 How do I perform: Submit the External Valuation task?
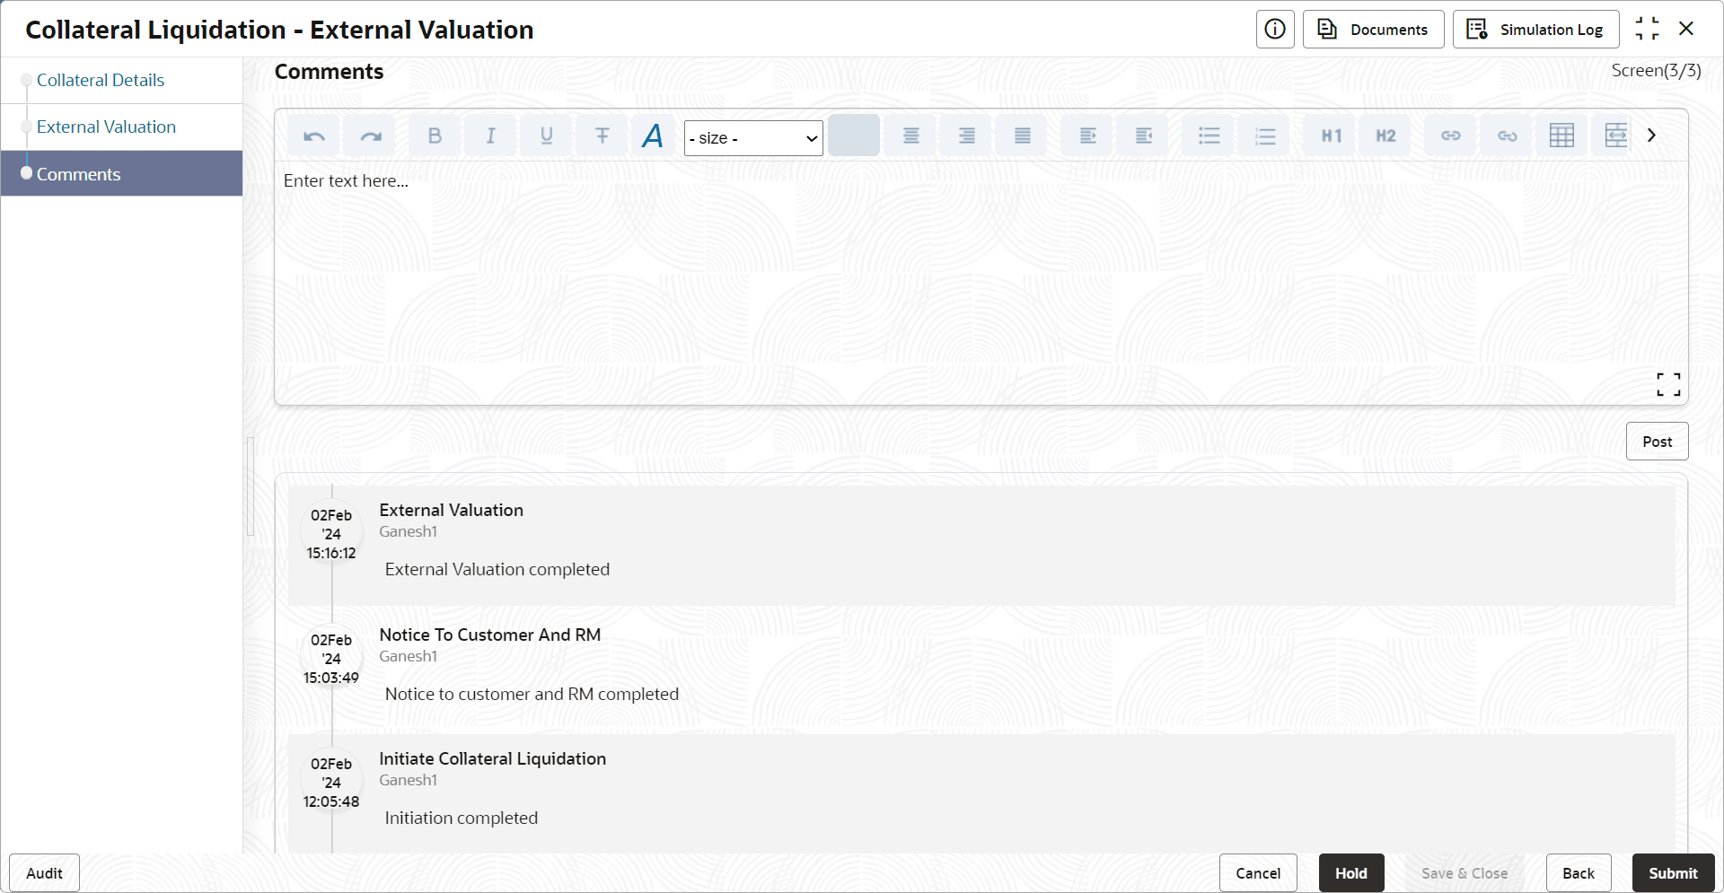coord(1673,873)
